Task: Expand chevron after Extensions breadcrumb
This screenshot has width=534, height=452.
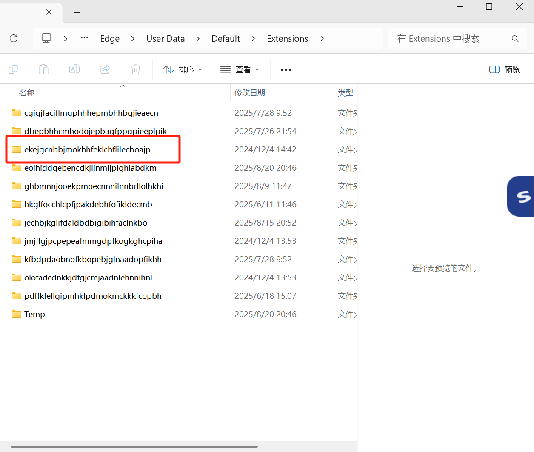Action: (x=322, y=39)
